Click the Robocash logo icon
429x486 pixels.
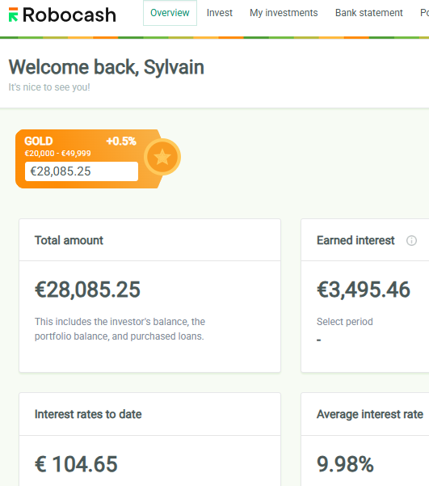13,15
